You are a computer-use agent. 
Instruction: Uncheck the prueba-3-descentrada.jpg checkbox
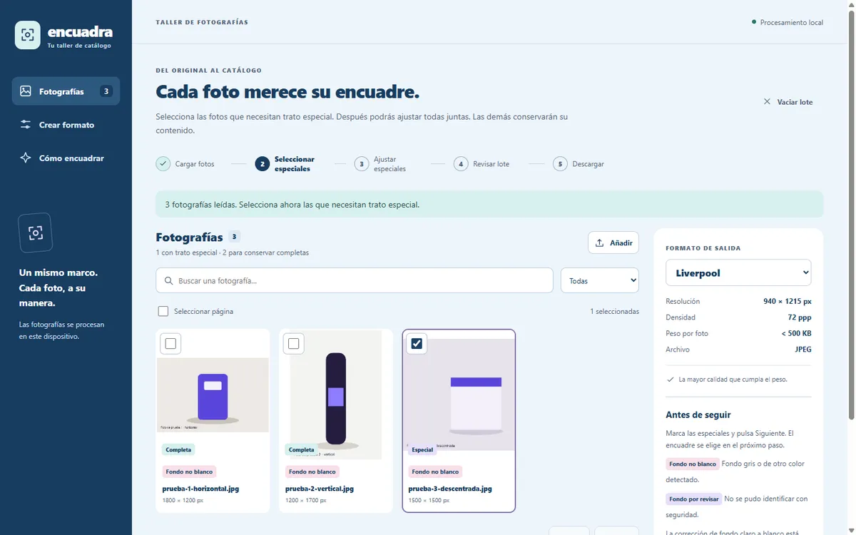pyautogui.click(x=417, y=344)
